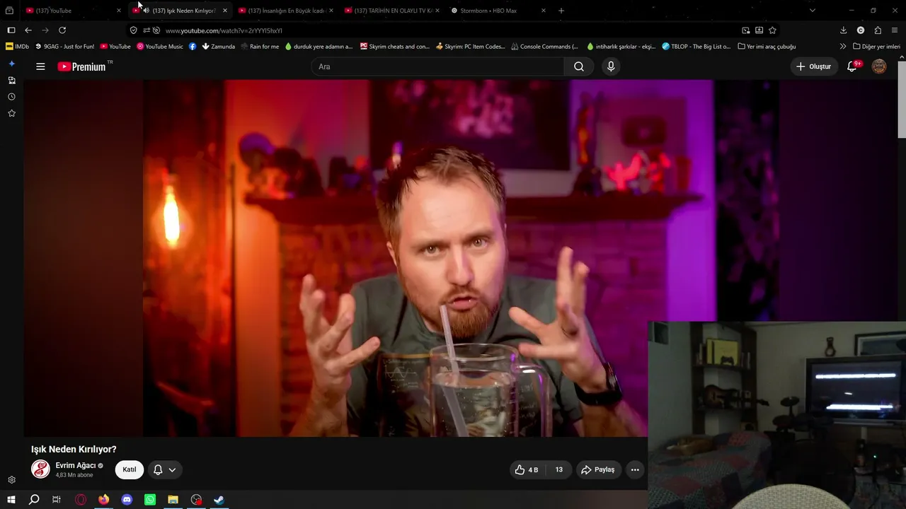Switch to TARİHİN EN OLAYLI TV tab
This screenshot has height=509, width=906.
click(392, 11)
